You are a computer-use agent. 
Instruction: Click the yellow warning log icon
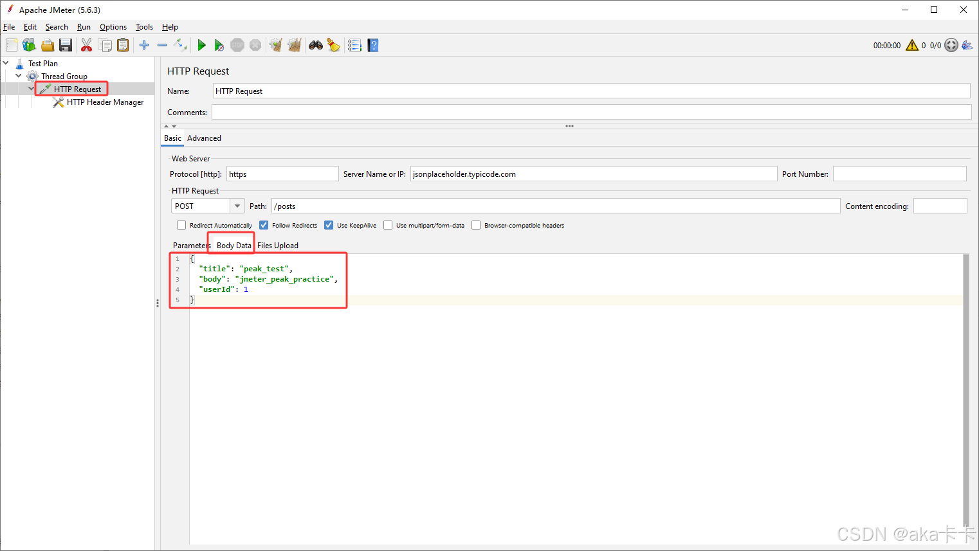[x=912, y=45]
